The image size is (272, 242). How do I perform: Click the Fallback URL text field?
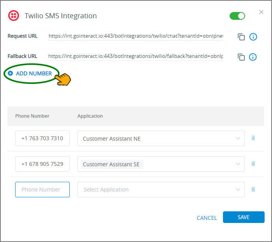point(136,56)
